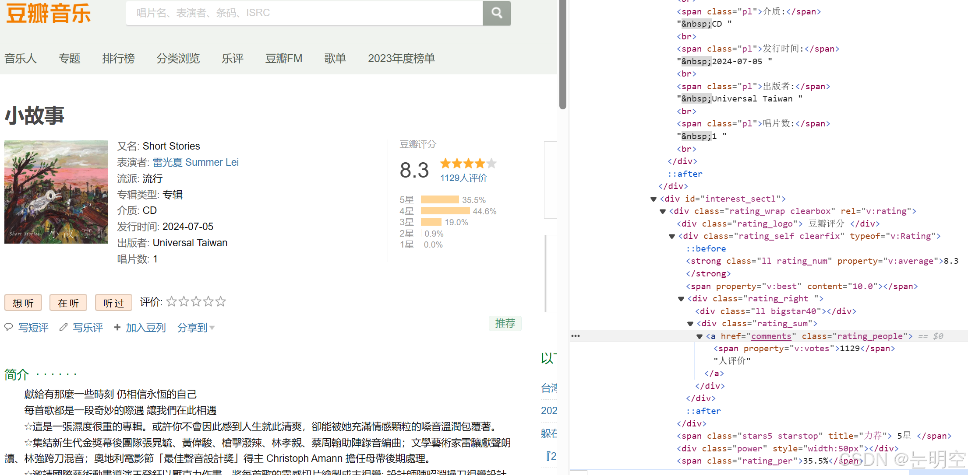Viewport: 968px width, 475px height.
Task: Click the 4星 rating bar
Action: [445, 211]
